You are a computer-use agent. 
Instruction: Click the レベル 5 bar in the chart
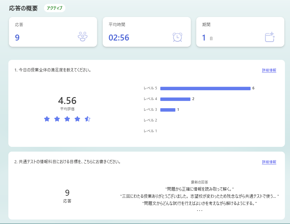pyautogui.click(x=205, y=88)
